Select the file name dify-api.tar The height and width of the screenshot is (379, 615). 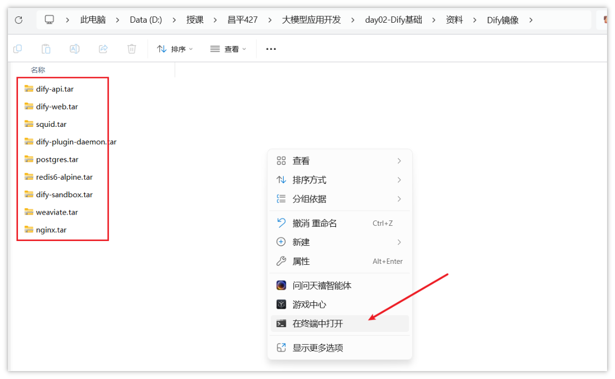click(55, 89)
